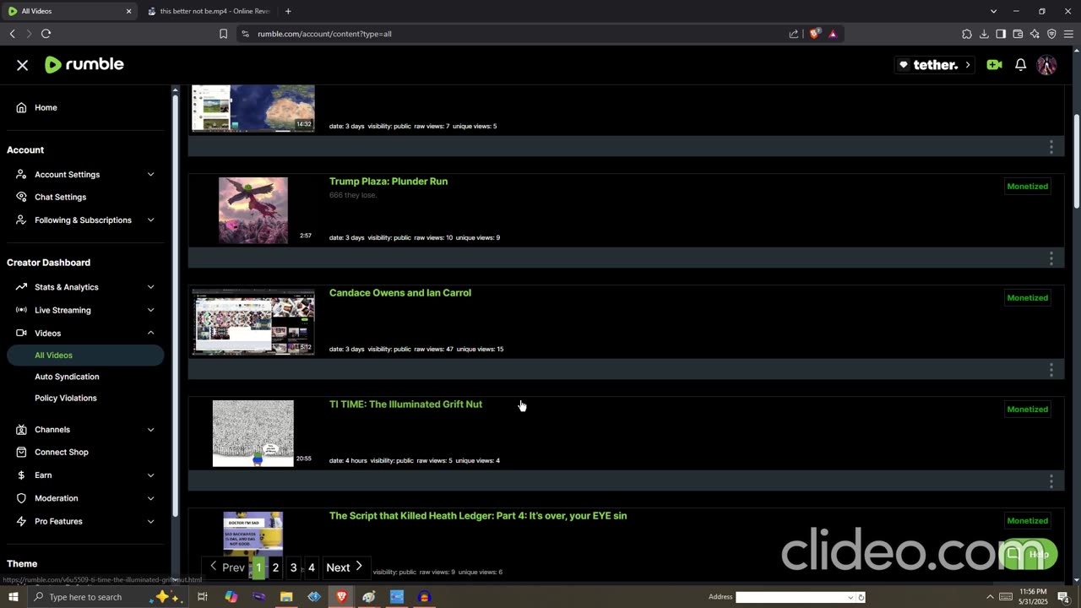This screenshot has height=608, width=1081.
Task: Open options menu for Trump Plaza video
Action: click(1051, 258)
